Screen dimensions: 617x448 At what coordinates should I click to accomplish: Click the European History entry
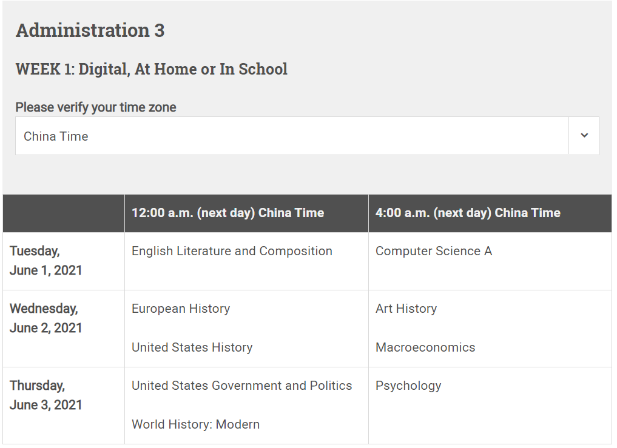181,309
